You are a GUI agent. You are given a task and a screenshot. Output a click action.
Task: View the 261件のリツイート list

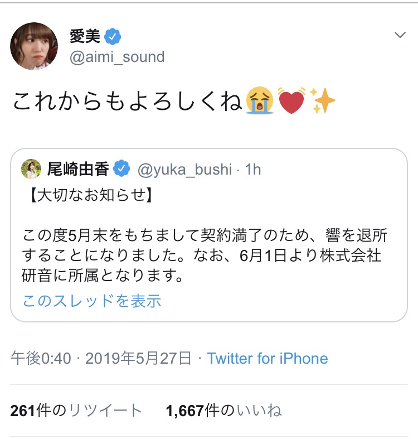pos(76,411)
